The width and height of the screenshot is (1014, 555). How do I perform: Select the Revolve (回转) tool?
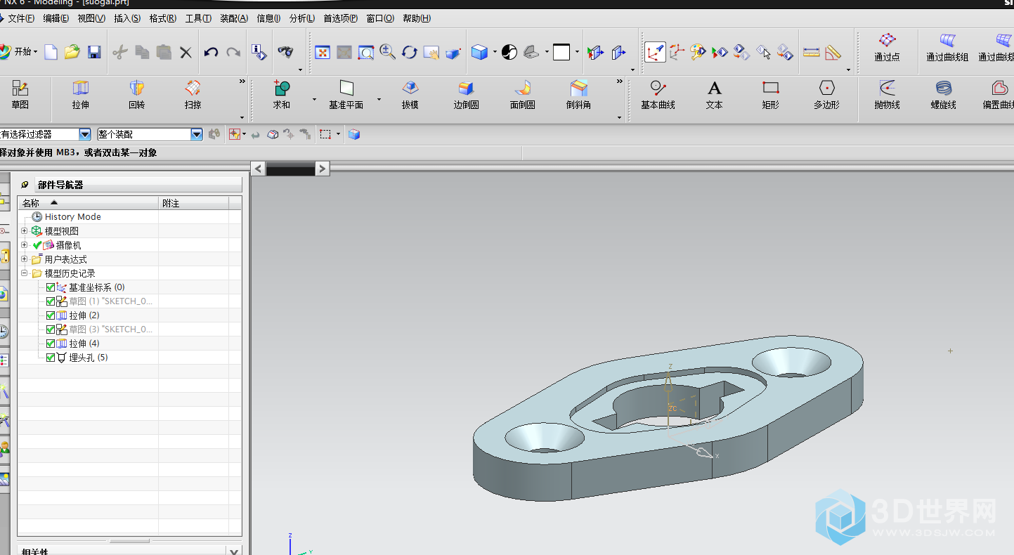(x=136, y=95)
